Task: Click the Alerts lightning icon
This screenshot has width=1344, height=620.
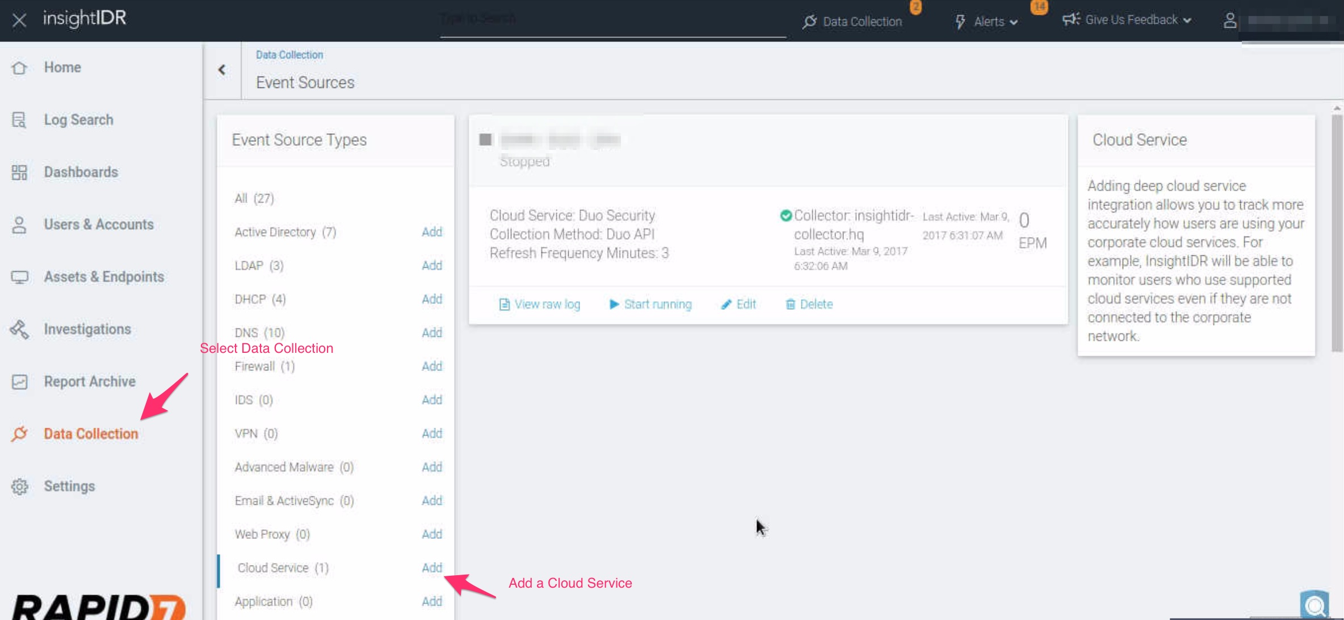Action: pyautogui.click(x=960, y=21)
